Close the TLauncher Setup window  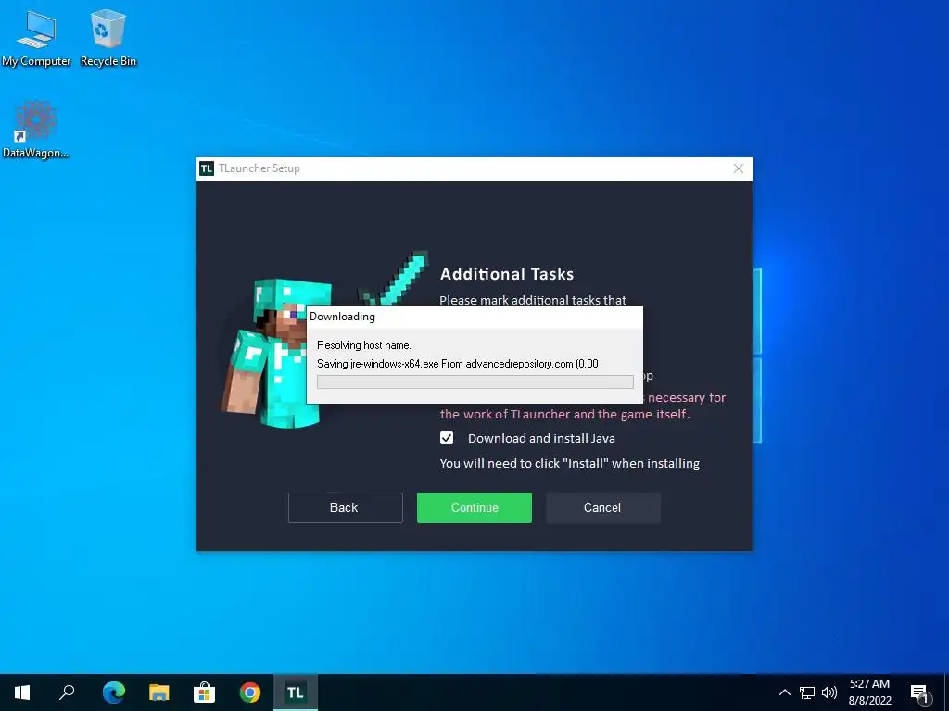739,168
